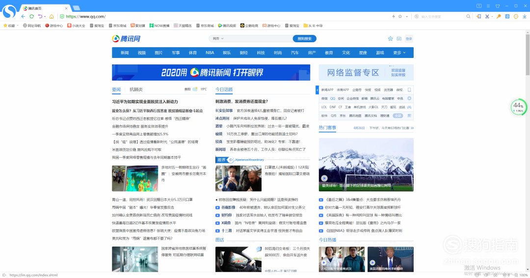Click the 全部 pill button in products panel
The width and height of the screenshot is (530, 278).
398,115
